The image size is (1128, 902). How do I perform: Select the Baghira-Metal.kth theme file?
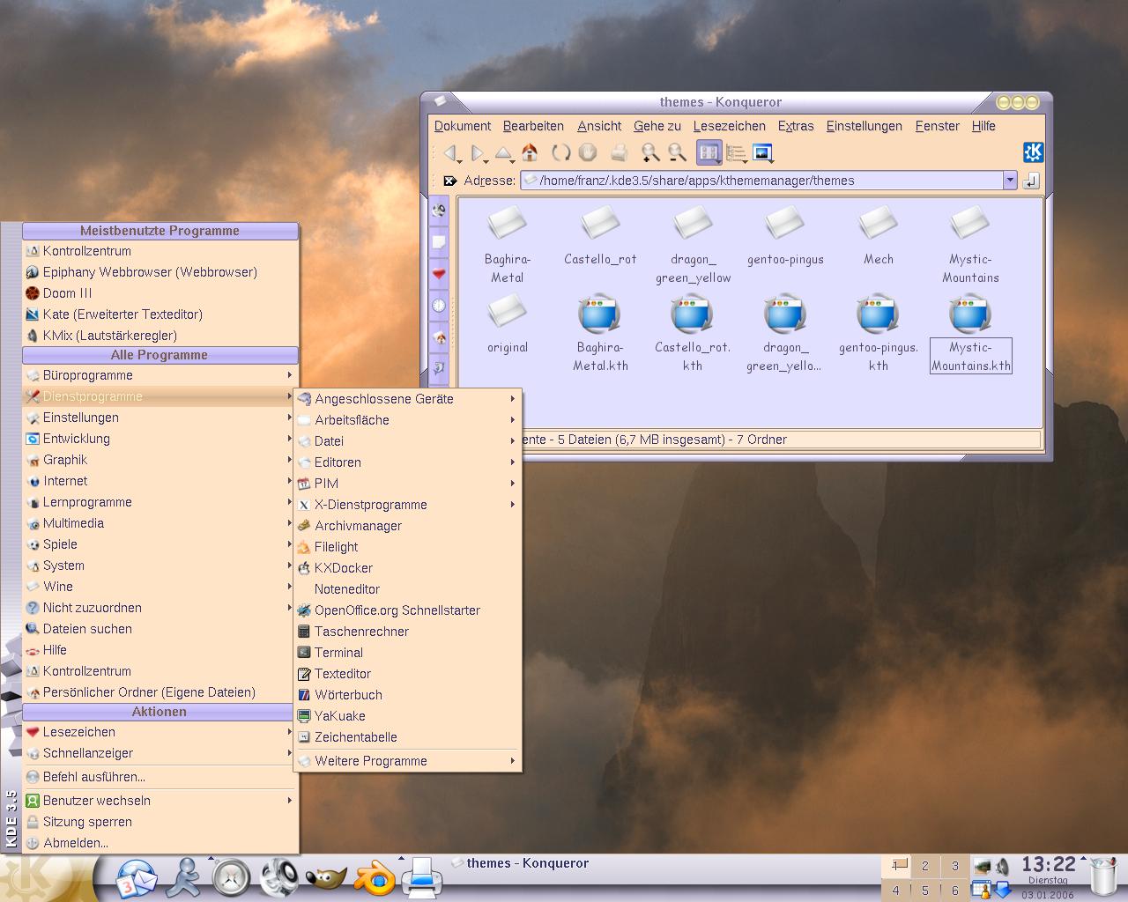point(600,335)
